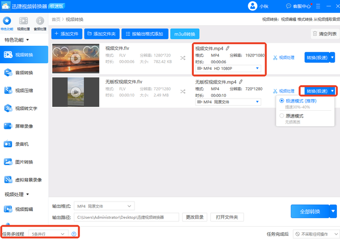Open the 音频处理 top tab
Viewport: 340px width, 240px height.
click(40, 23)
